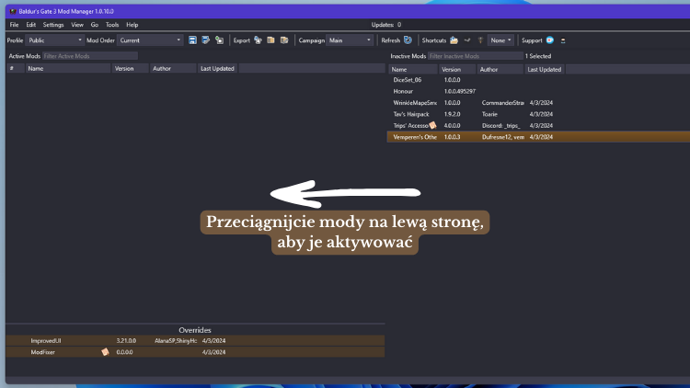Open the Go menu

(x=94, y=25)
